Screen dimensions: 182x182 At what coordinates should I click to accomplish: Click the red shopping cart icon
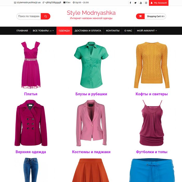tap(140, 16)
